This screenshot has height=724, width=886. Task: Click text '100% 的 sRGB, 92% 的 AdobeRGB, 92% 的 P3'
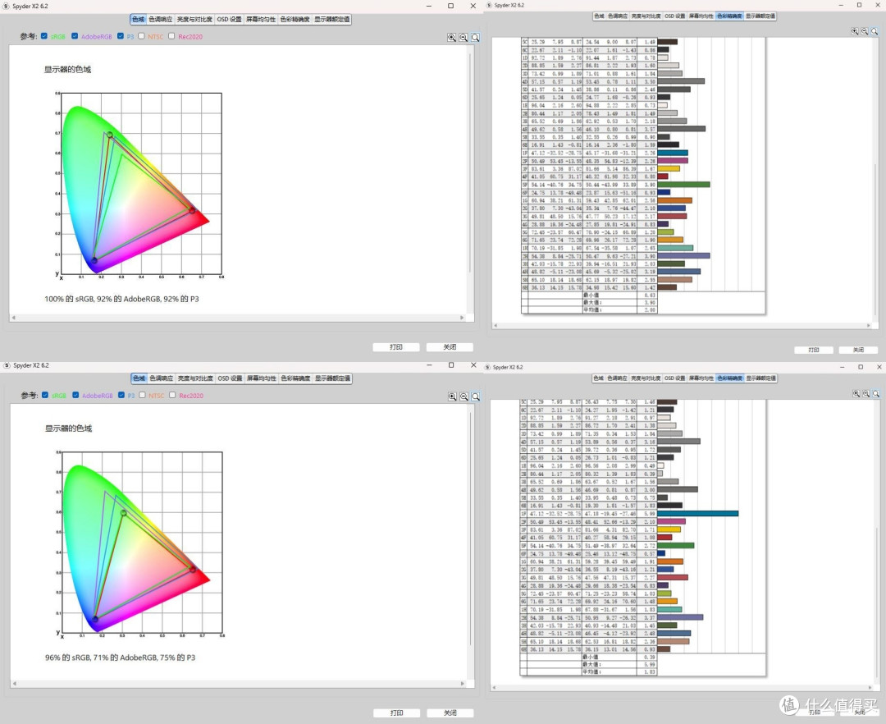121,299
